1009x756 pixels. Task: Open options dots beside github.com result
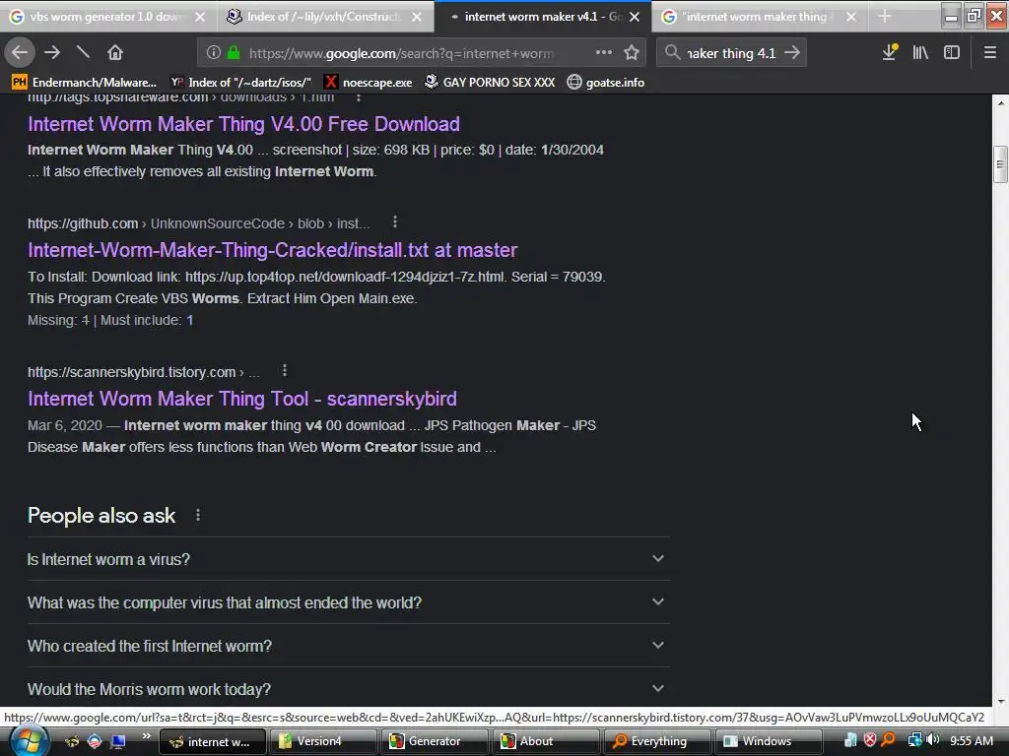pos(395,222)
